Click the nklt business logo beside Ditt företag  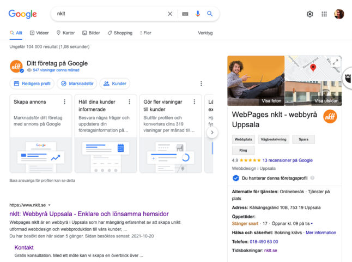click(x=16, y=67)
